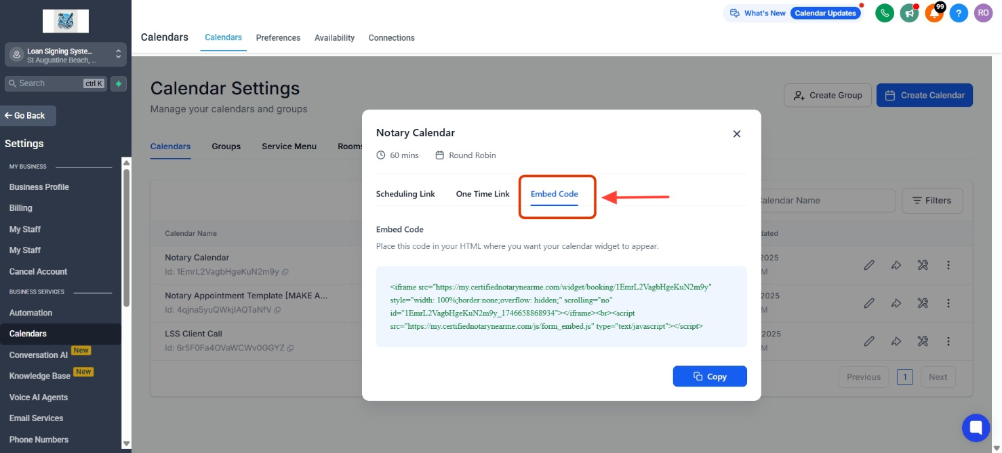Edit the Notary Calendar with pencil icon
Screen dimensions: 1002x453
pos(869,265)
